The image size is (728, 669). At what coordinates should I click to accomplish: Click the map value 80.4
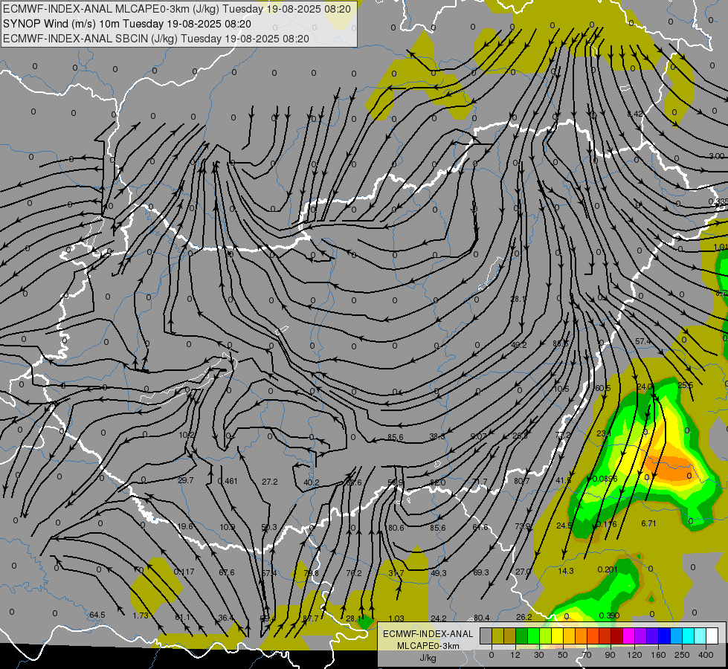tap(481, 618)
